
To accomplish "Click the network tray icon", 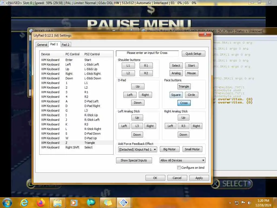I will [x=236, y=203].
